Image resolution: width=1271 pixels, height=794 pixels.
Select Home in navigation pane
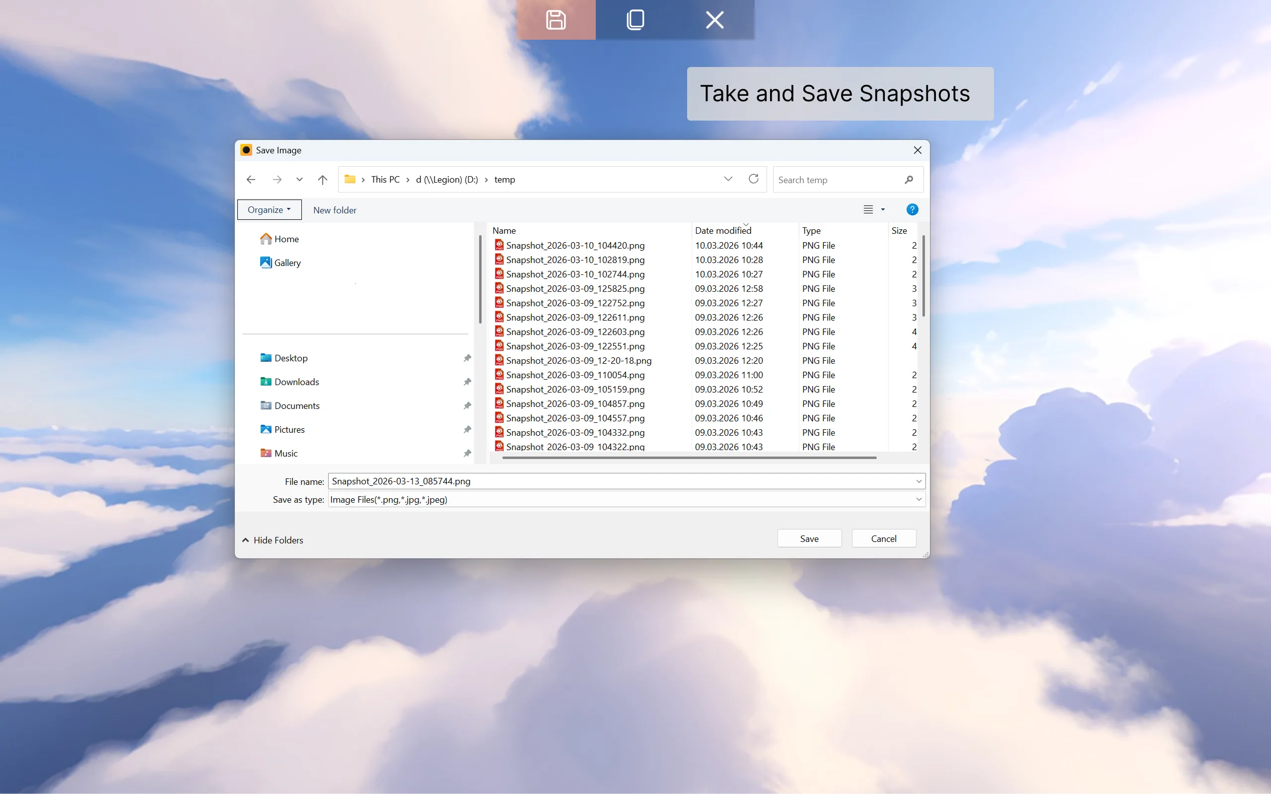click(280, 239)
